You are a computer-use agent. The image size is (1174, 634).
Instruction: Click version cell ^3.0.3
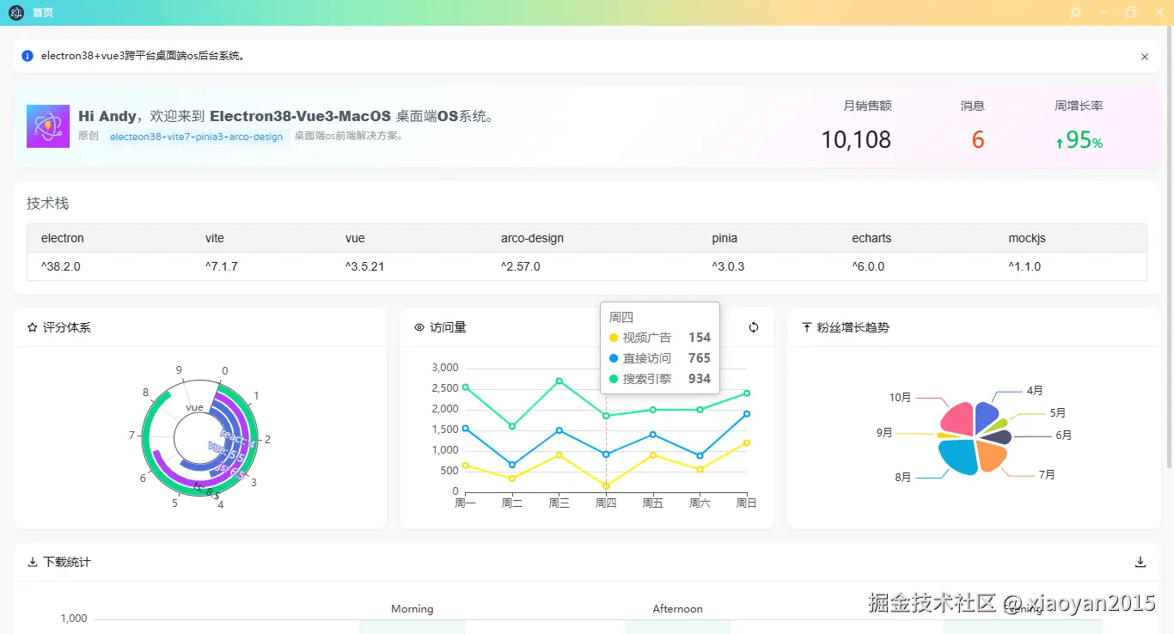[x=729, y=266]
